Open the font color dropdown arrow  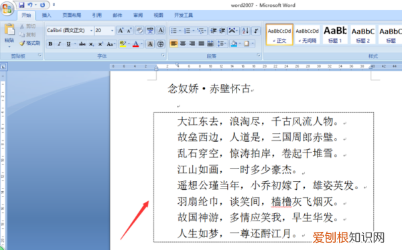click(141, 44)
